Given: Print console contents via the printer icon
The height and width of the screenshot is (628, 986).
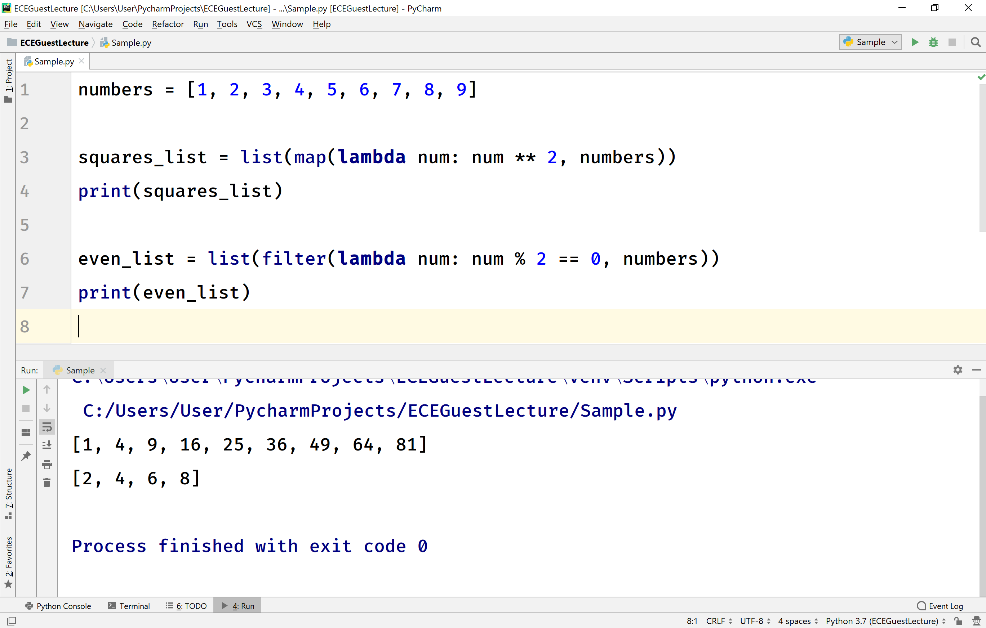Looking at the screenshot, I should click(x=47, y=465).
